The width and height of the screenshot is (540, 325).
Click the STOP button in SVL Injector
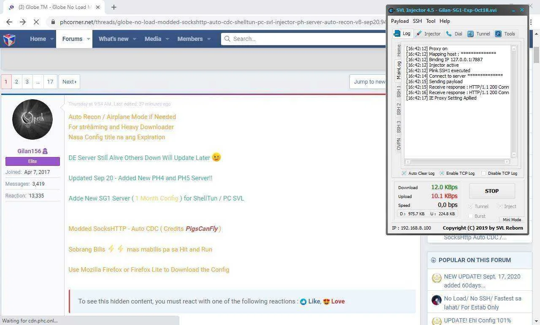pyautogui.click(x=491, y=191)
